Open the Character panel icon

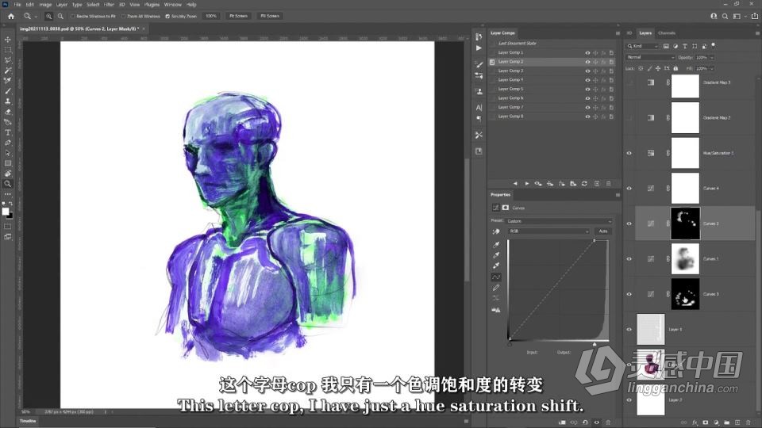pyautogui.click(x=479, y=107)
